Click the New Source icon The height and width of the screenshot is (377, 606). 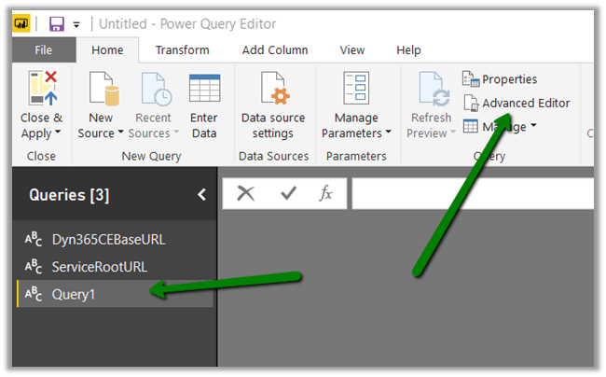[x=101, y=90]
